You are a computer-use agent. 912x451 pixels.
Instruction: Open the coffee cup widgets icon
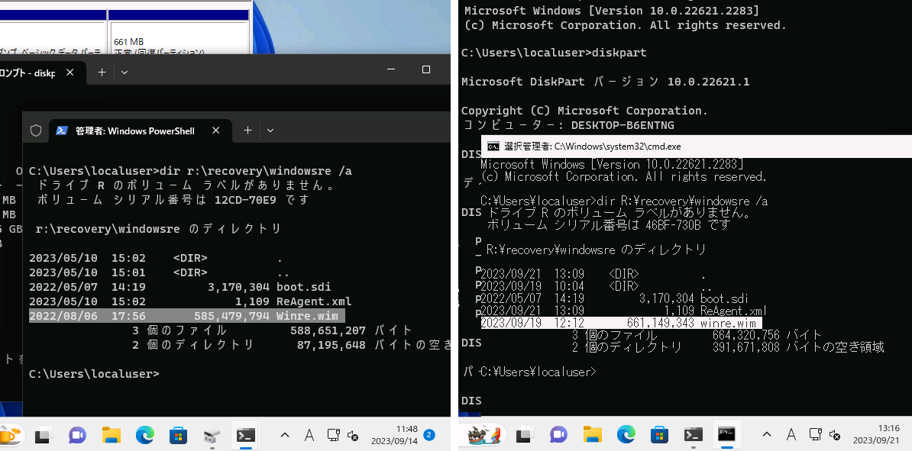(11, 434)
